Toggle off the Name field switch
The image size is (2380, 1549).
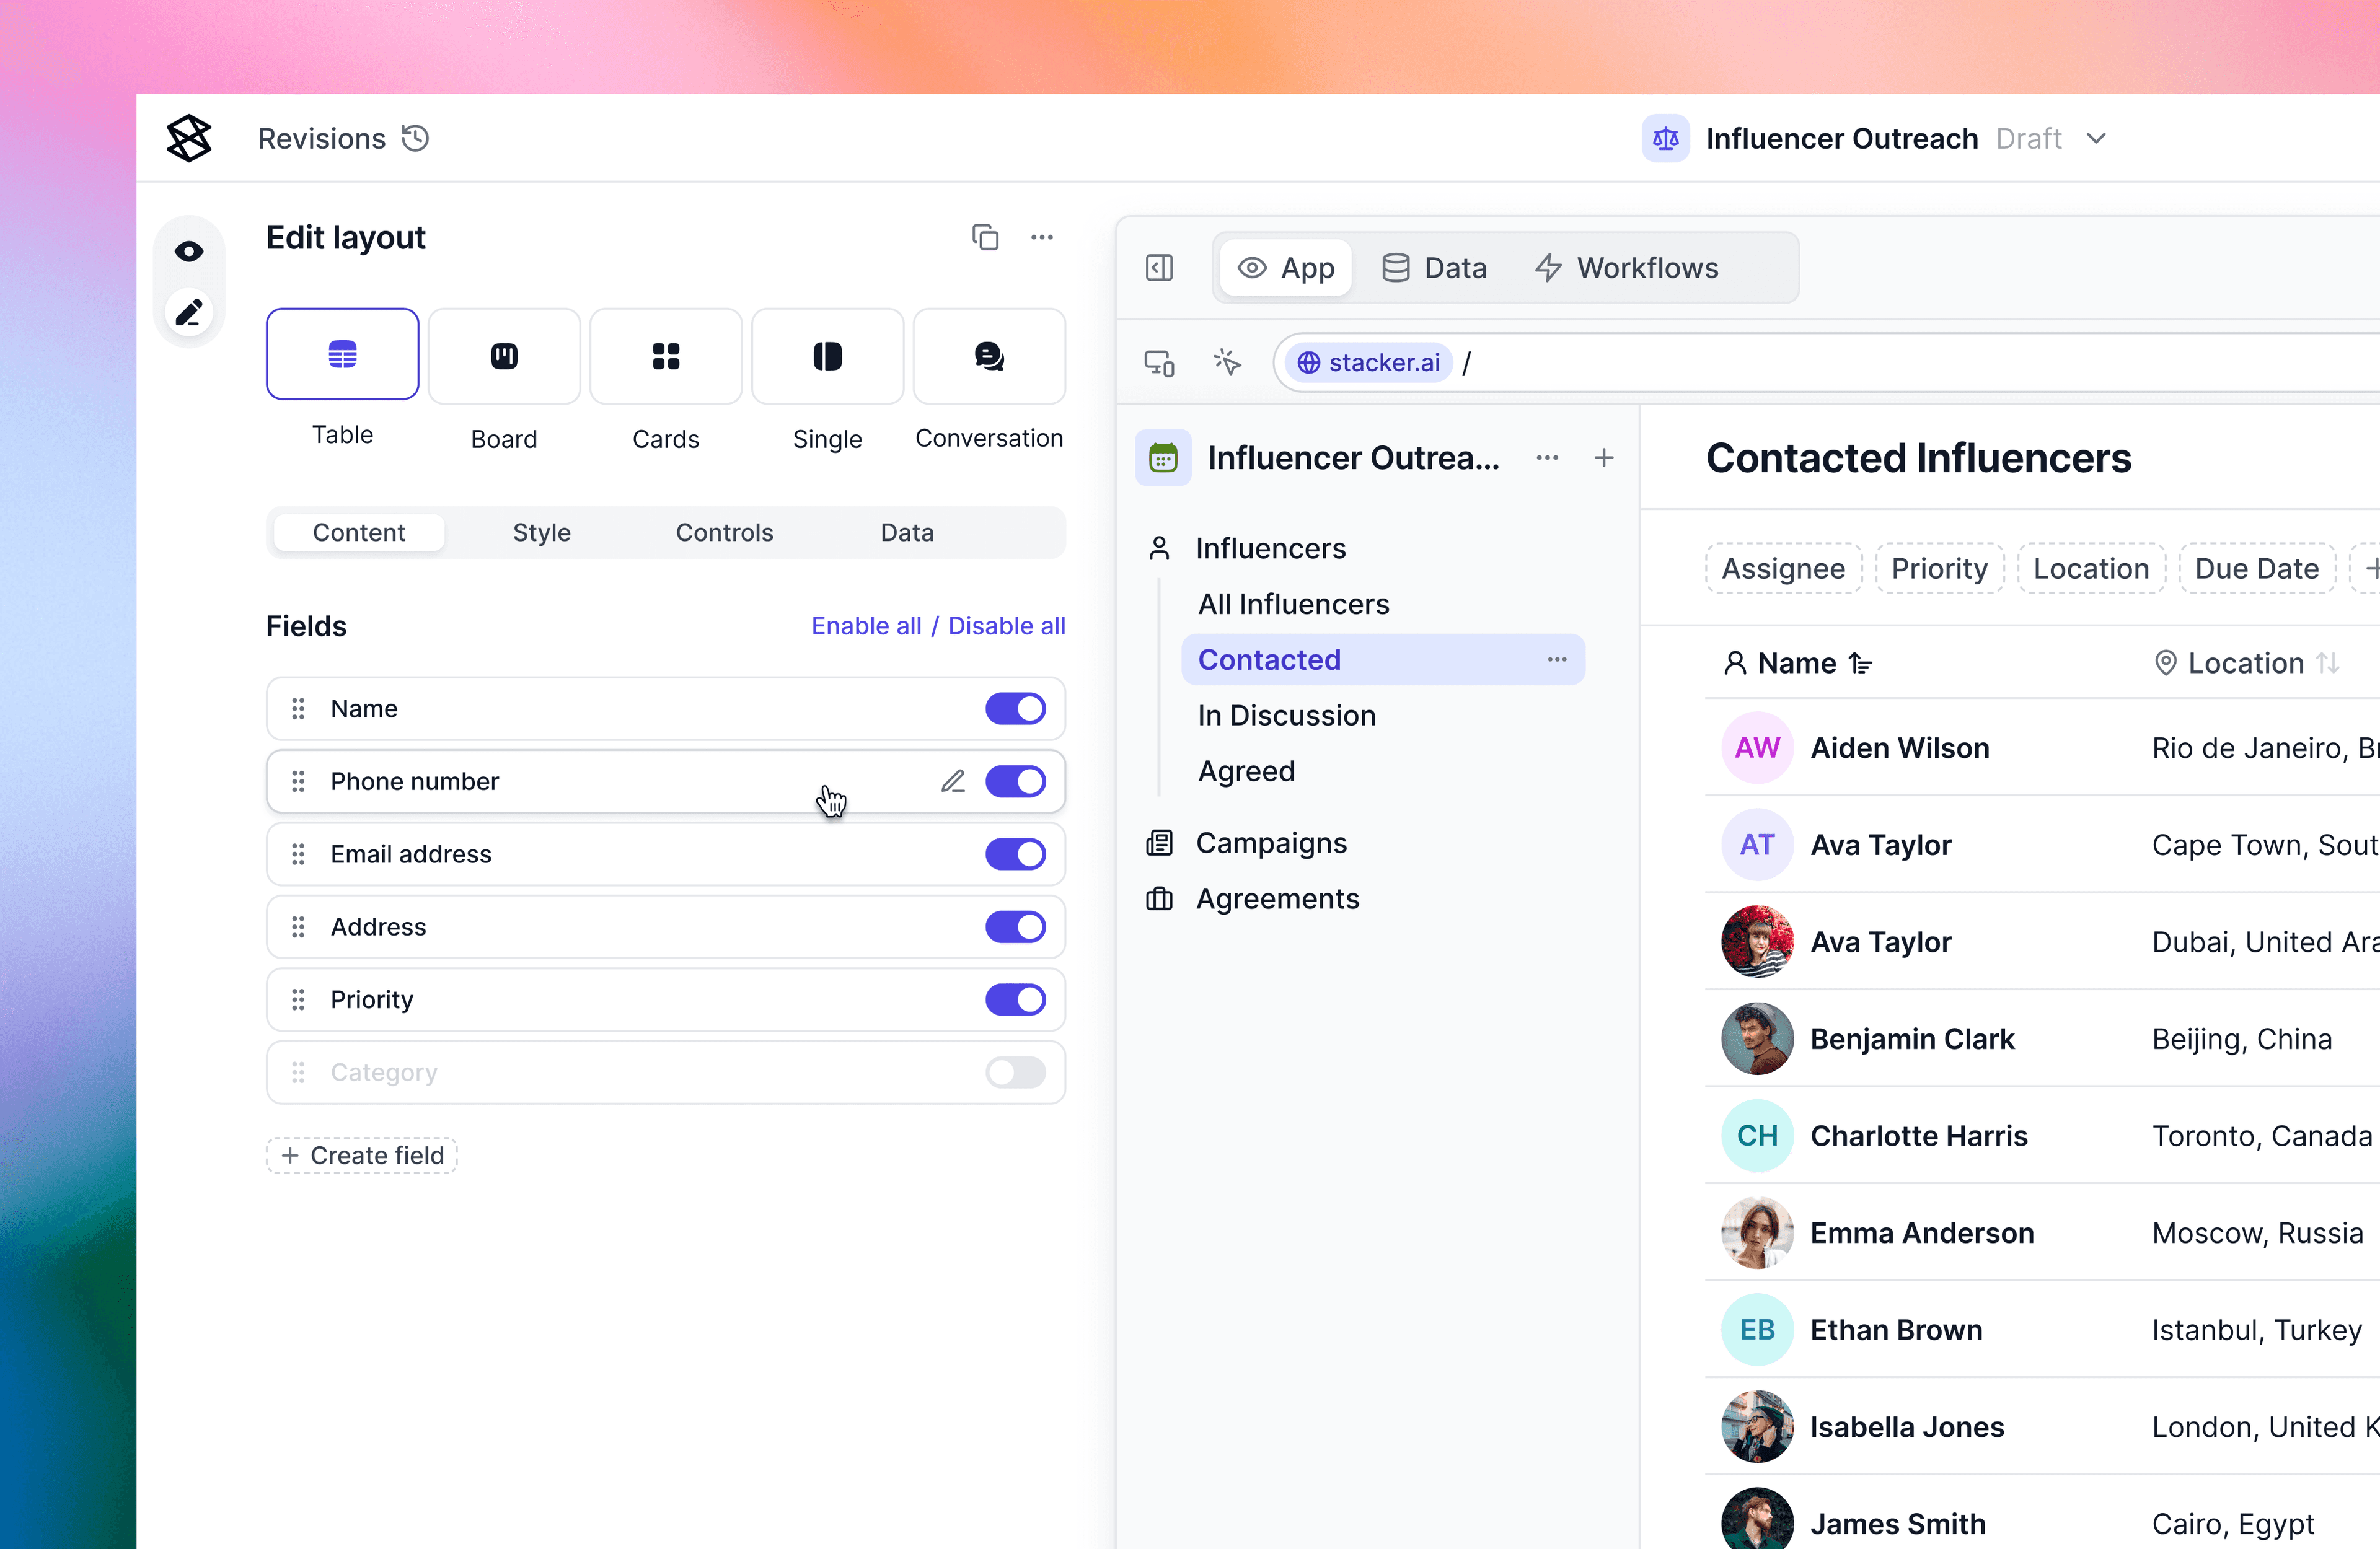click(1015, 709)
